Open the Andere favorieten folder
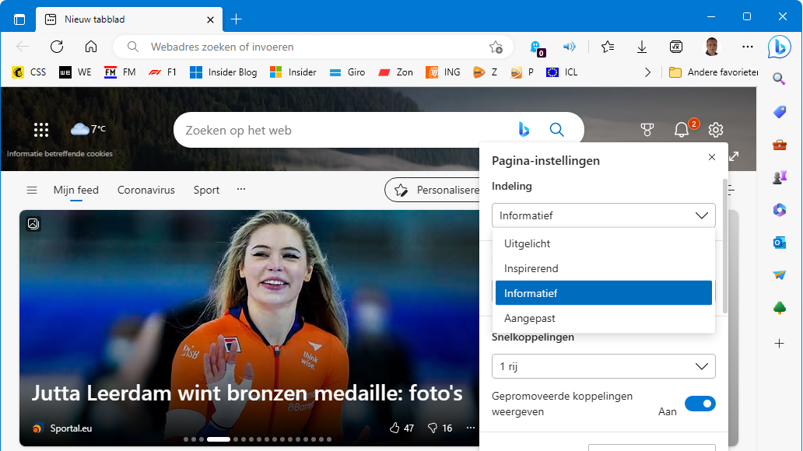The width and height of the screenshot is (803, 451). tap(713, 72)
